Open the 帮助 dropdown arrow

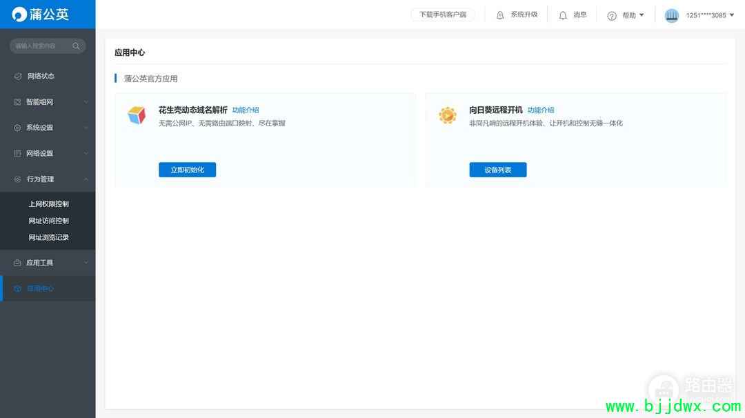(x=642, y=15)
